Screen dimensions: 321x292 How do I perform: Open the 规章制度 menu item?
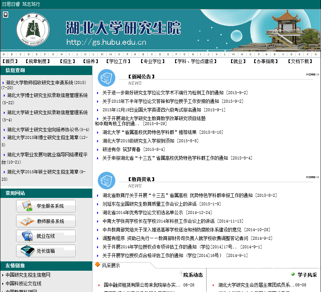pos(38,61)
